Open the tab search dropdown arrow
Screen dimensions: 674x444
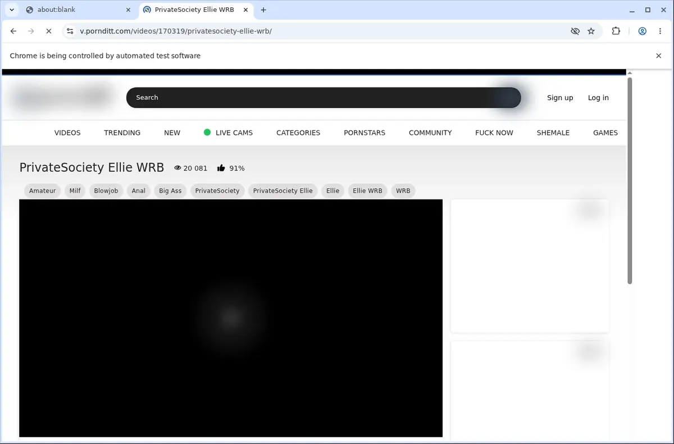tap(11, 10)
